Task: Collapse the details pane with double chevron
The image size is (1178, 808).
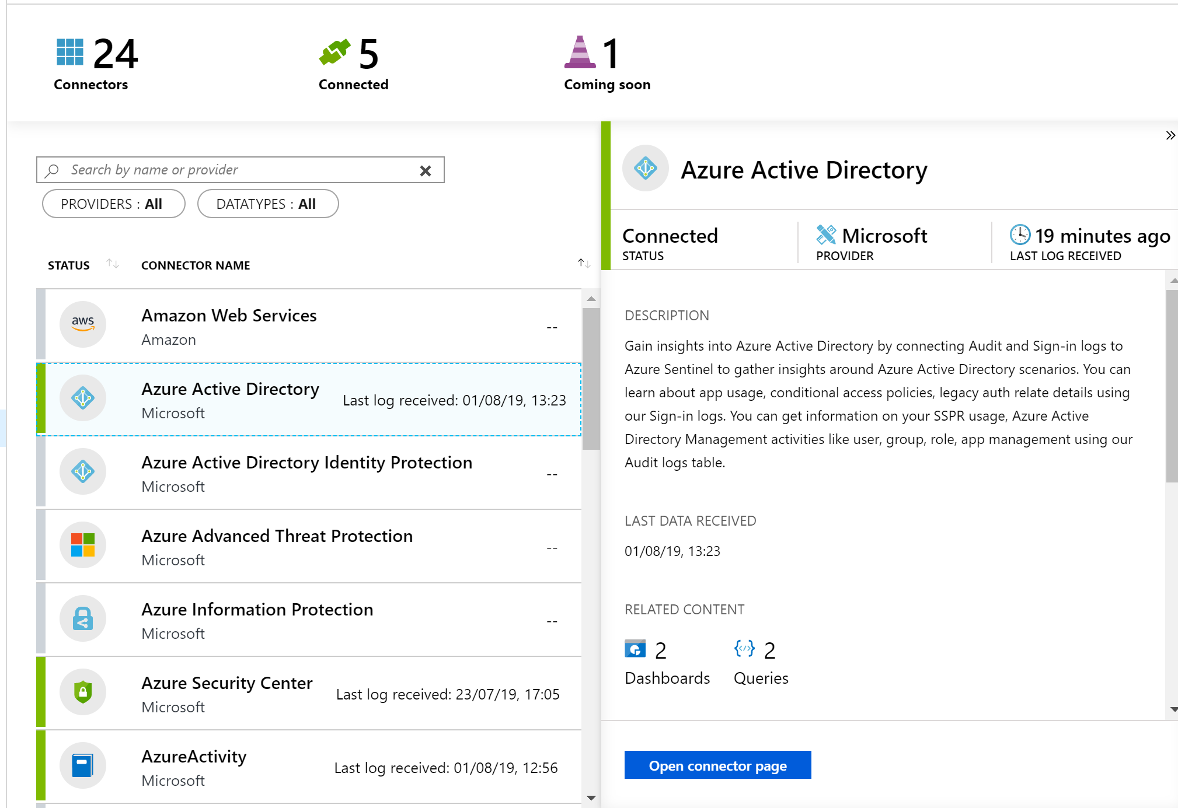Action: point(1170,135)
